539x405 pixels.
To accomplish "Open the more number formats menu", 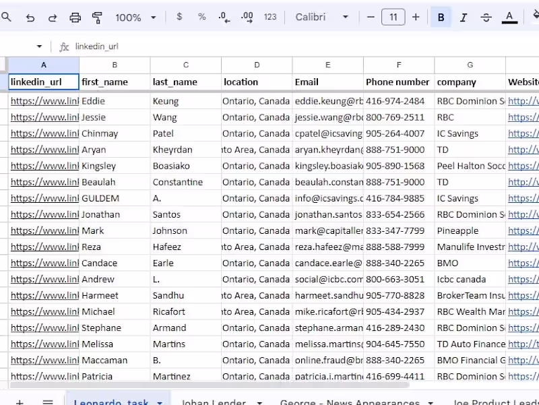I will pyautogui.click(x=270, y=17).
